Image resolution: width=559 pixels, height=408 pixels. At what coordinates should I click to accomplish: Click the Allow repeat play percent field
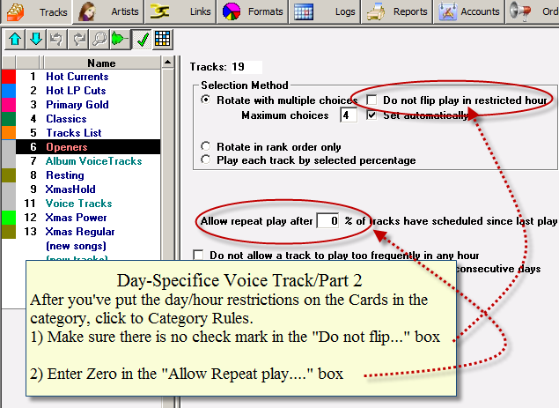pos(327,221)
